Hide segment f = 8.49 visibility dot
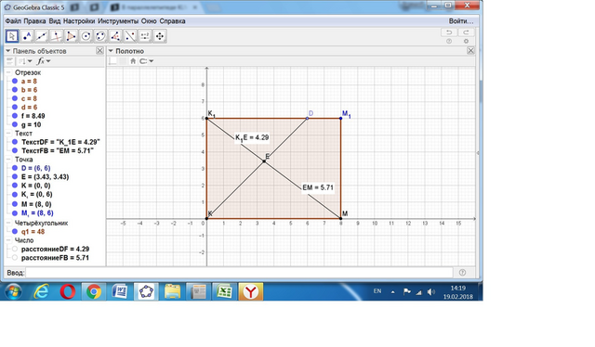595x347 pixels. (x=15, y=116)
